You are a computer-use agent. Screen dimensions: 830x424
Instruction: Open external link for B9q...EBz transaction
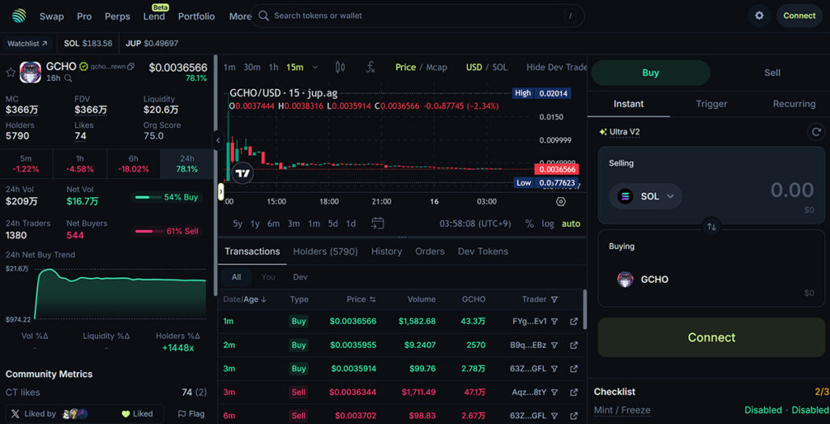574,345
